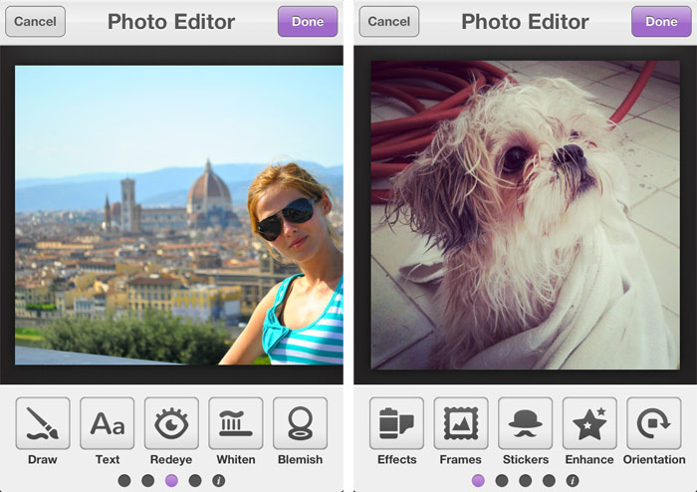Screen dimensions: 697x492
Task: Select the Blemish removal tool
Action: tap(300, 423)
